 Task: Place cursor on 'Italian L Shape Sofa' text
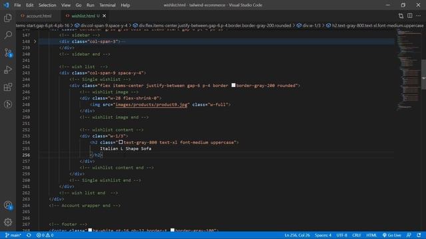click(x=126, y=149)
